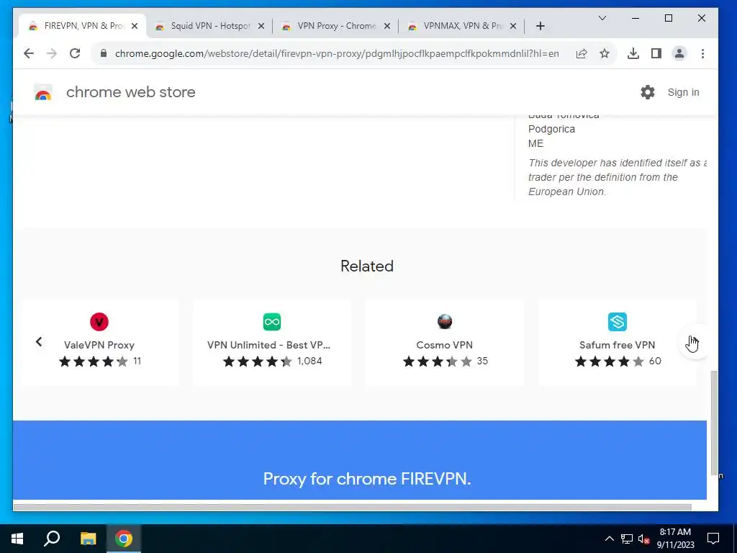Open the taskbar clock and date
Image resolution: width=737 pixels, height=553 pixels.
pyautogui.click(x=675, y=539)
